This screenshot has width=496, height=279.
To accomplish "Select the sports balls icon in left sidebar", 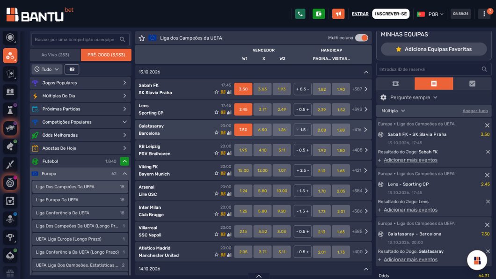I will 10,56.
